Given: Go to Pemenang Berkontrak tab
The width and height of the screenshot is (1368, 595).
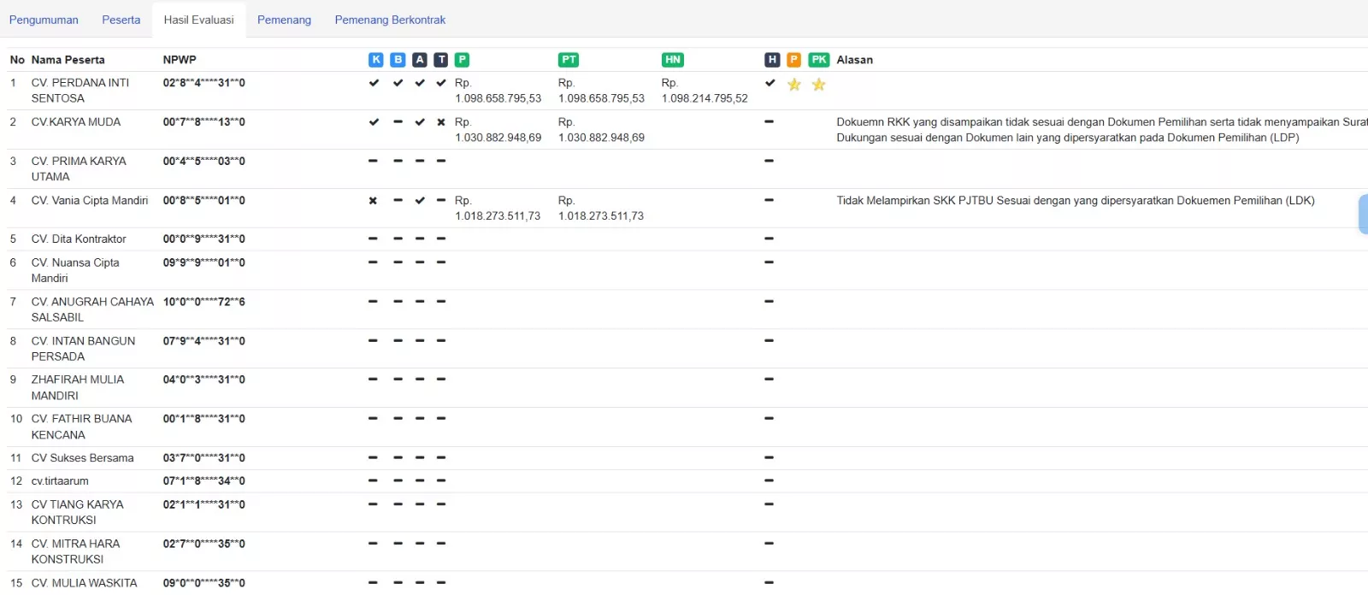Looking at the screenshot, I should click(x=390, y=20).
